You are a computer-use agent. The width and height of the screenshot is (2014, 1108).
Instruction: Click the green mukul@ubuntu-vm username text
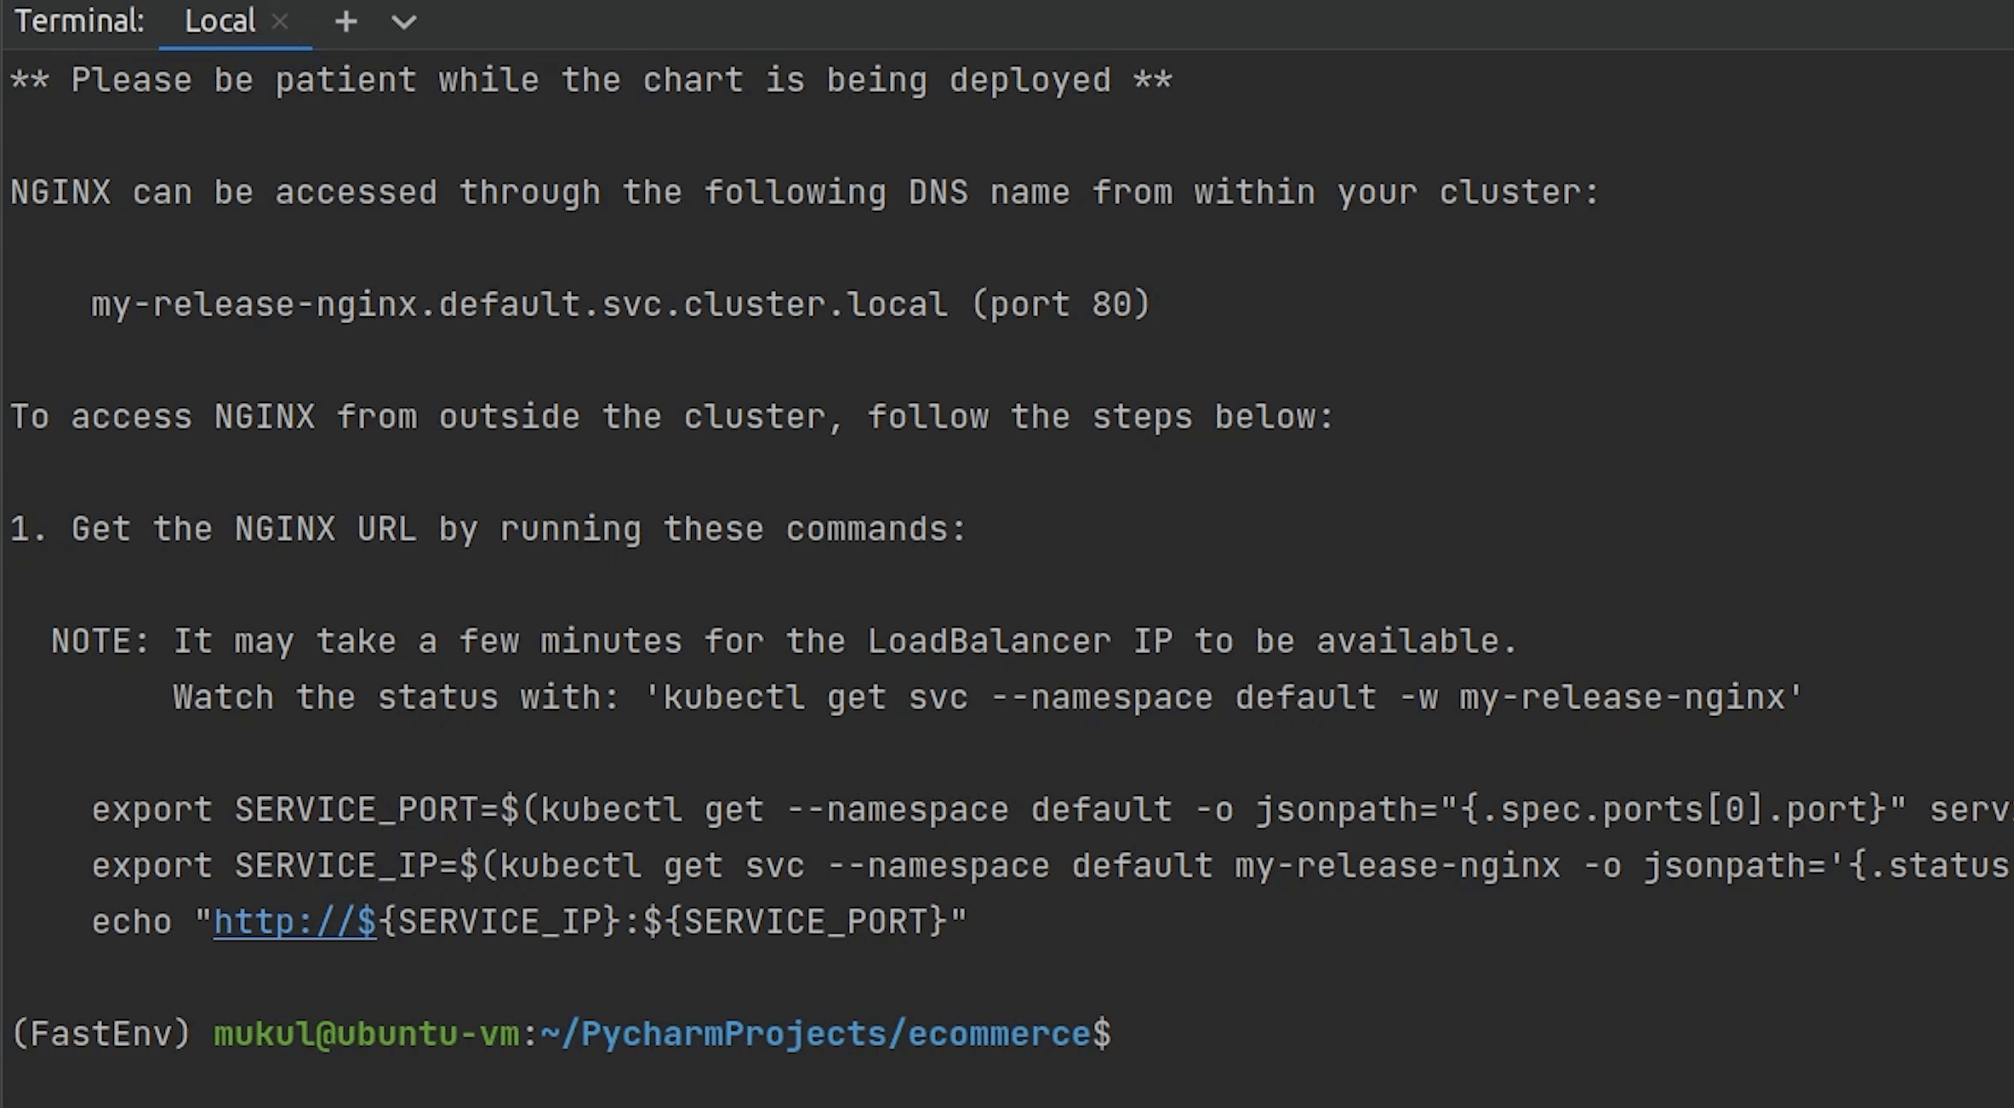click(368, 1033)
